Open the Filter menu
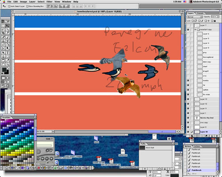This screenshot has width=222, height=177. (x=49, y=2)
